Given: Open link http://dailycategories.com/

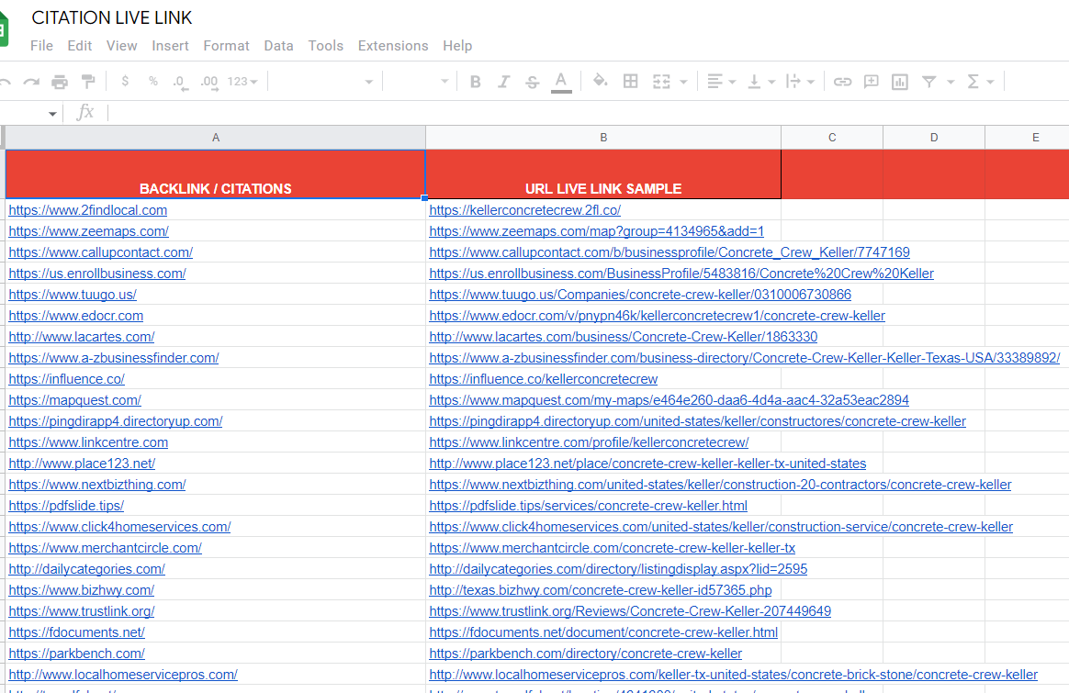Looking at the screenshot, I should [x=87, y=569].
